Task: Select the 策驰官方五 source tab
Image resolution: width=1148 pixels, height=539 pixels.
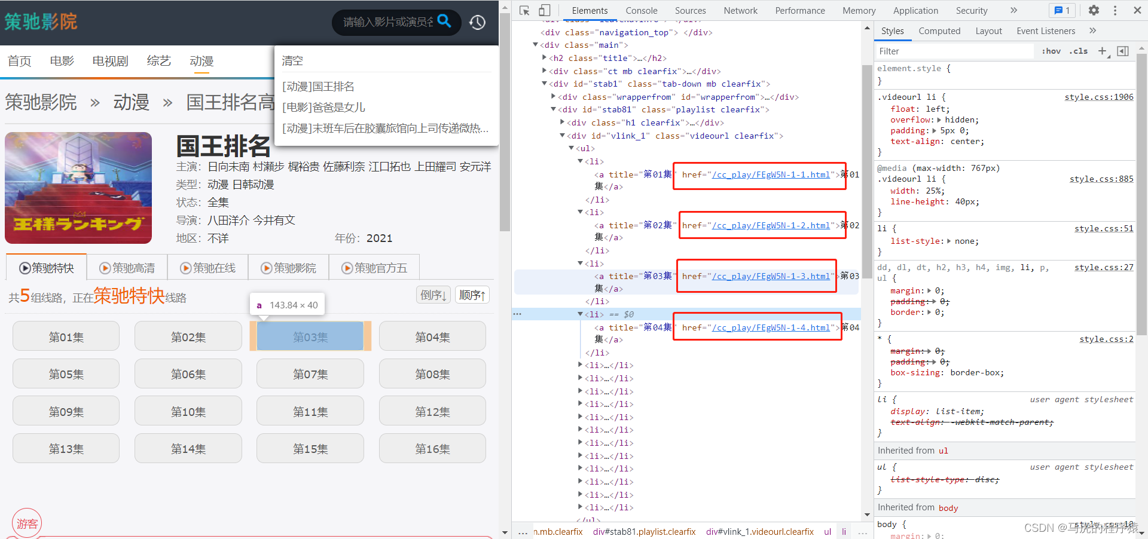Action: click(374, 268)
